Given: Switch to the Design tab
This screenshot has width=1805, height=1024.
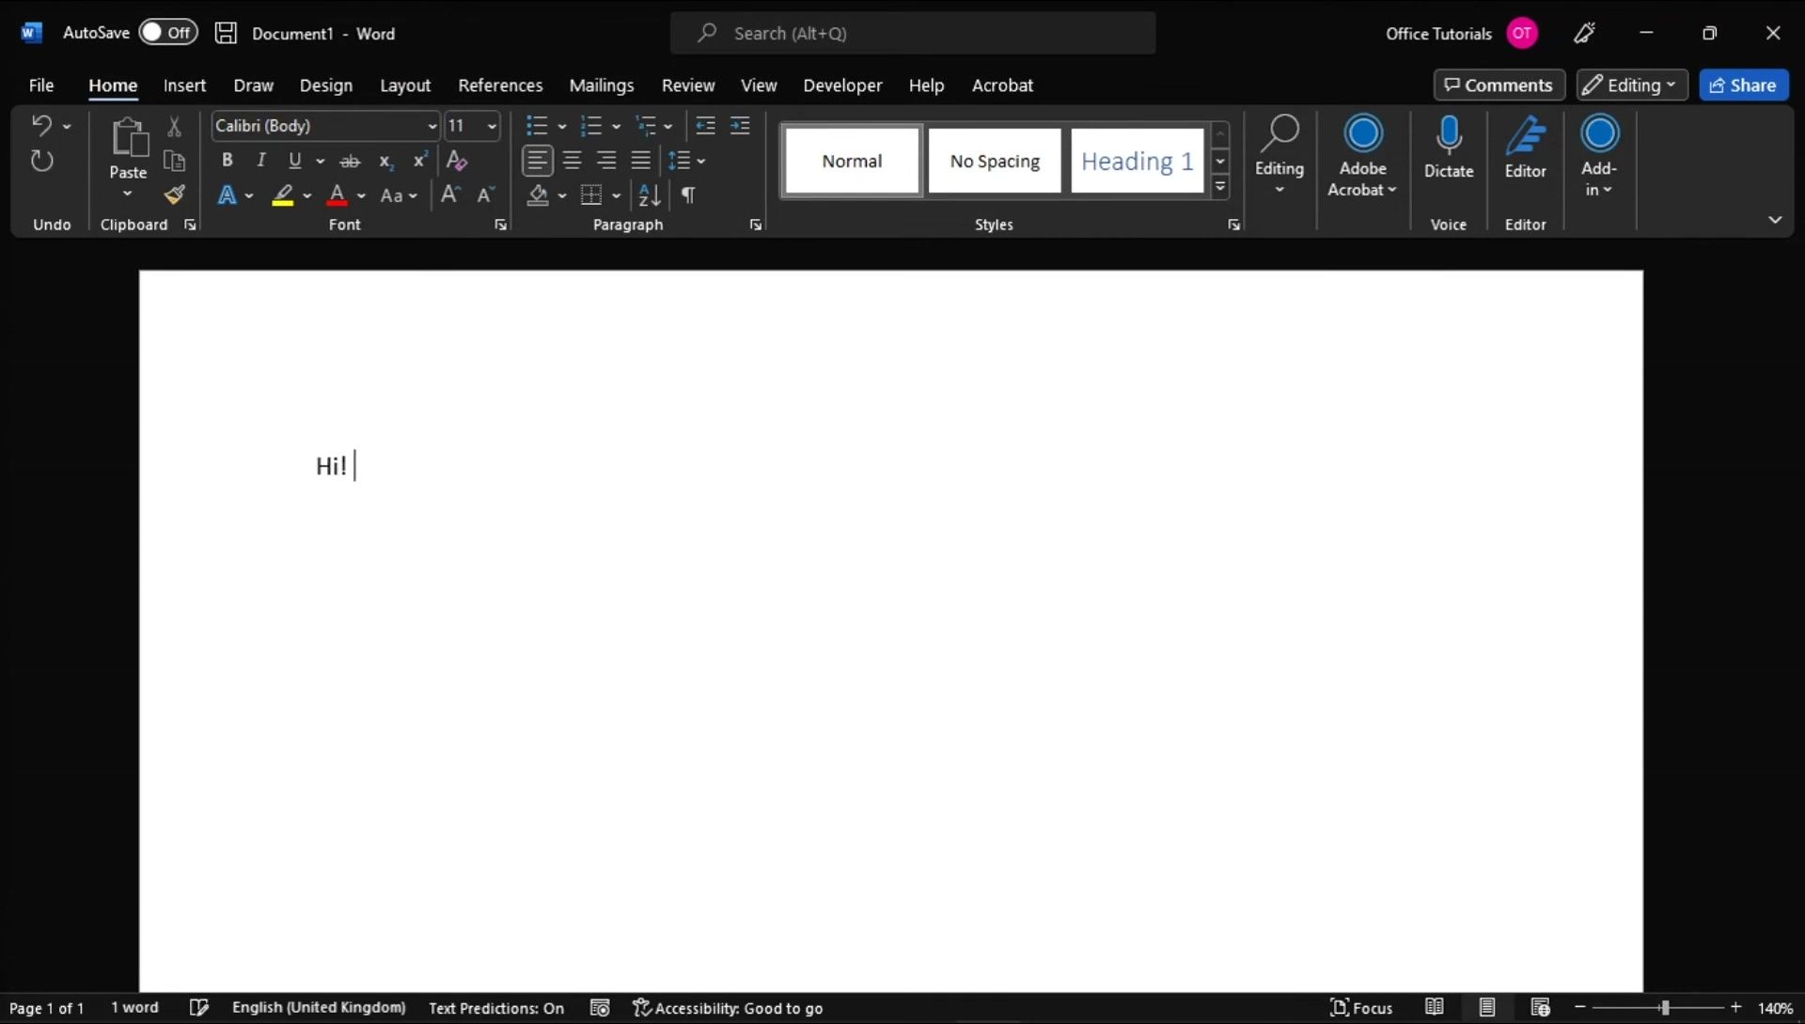Looking at the screenshot, I should point(325,85).
